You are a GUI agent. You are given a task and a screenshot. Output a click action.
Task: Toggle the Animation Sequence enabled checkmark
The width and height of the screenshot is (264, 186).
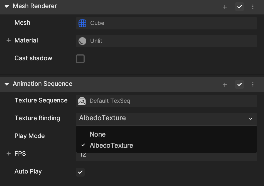pos(239,84)
